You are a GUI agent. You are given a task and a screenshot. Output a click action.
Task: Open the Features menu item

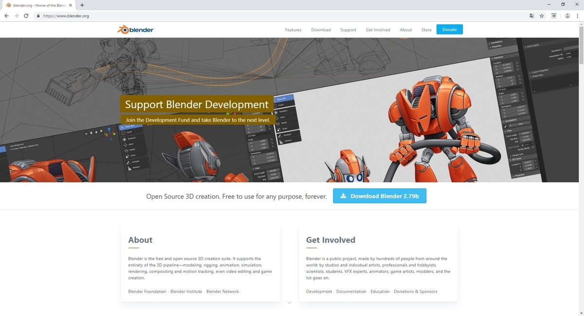coord(293,30)
